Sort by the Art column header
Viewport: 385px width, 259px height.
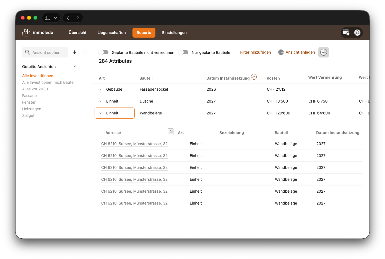pos(102,78)
